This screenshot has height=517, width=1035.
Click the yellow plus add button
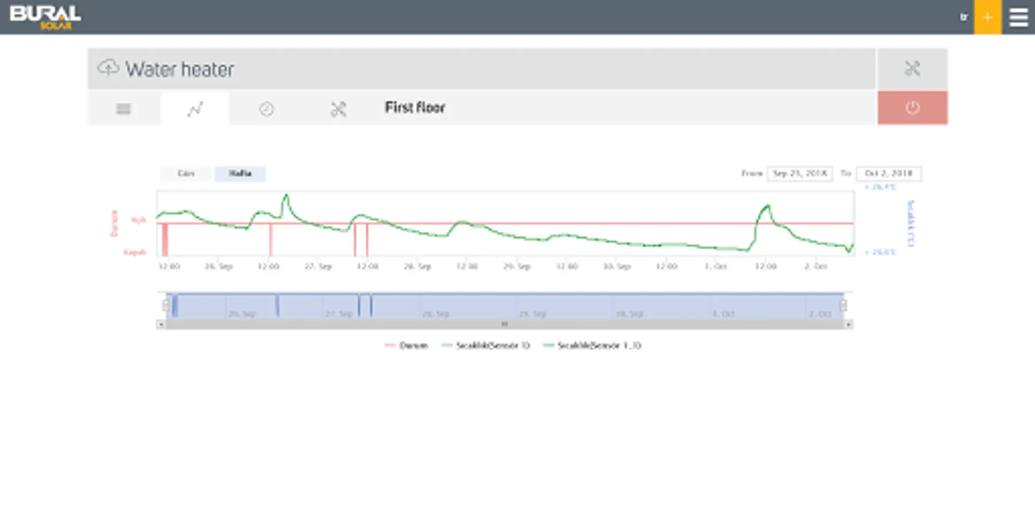point(987,17)
